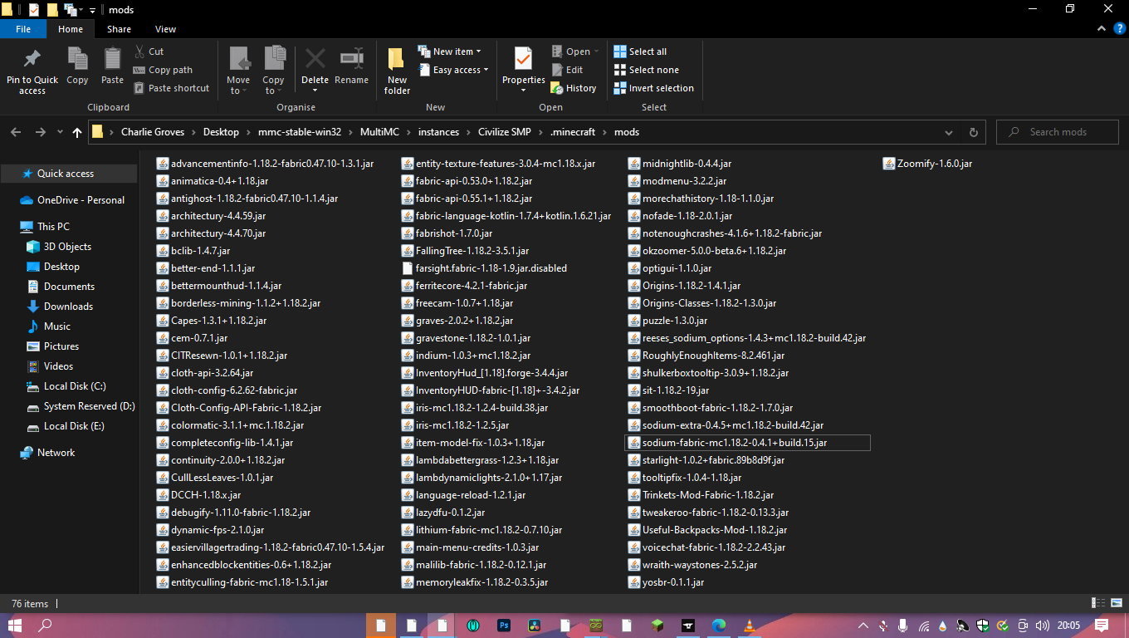Open the Delete dropdown arrow

315,91
